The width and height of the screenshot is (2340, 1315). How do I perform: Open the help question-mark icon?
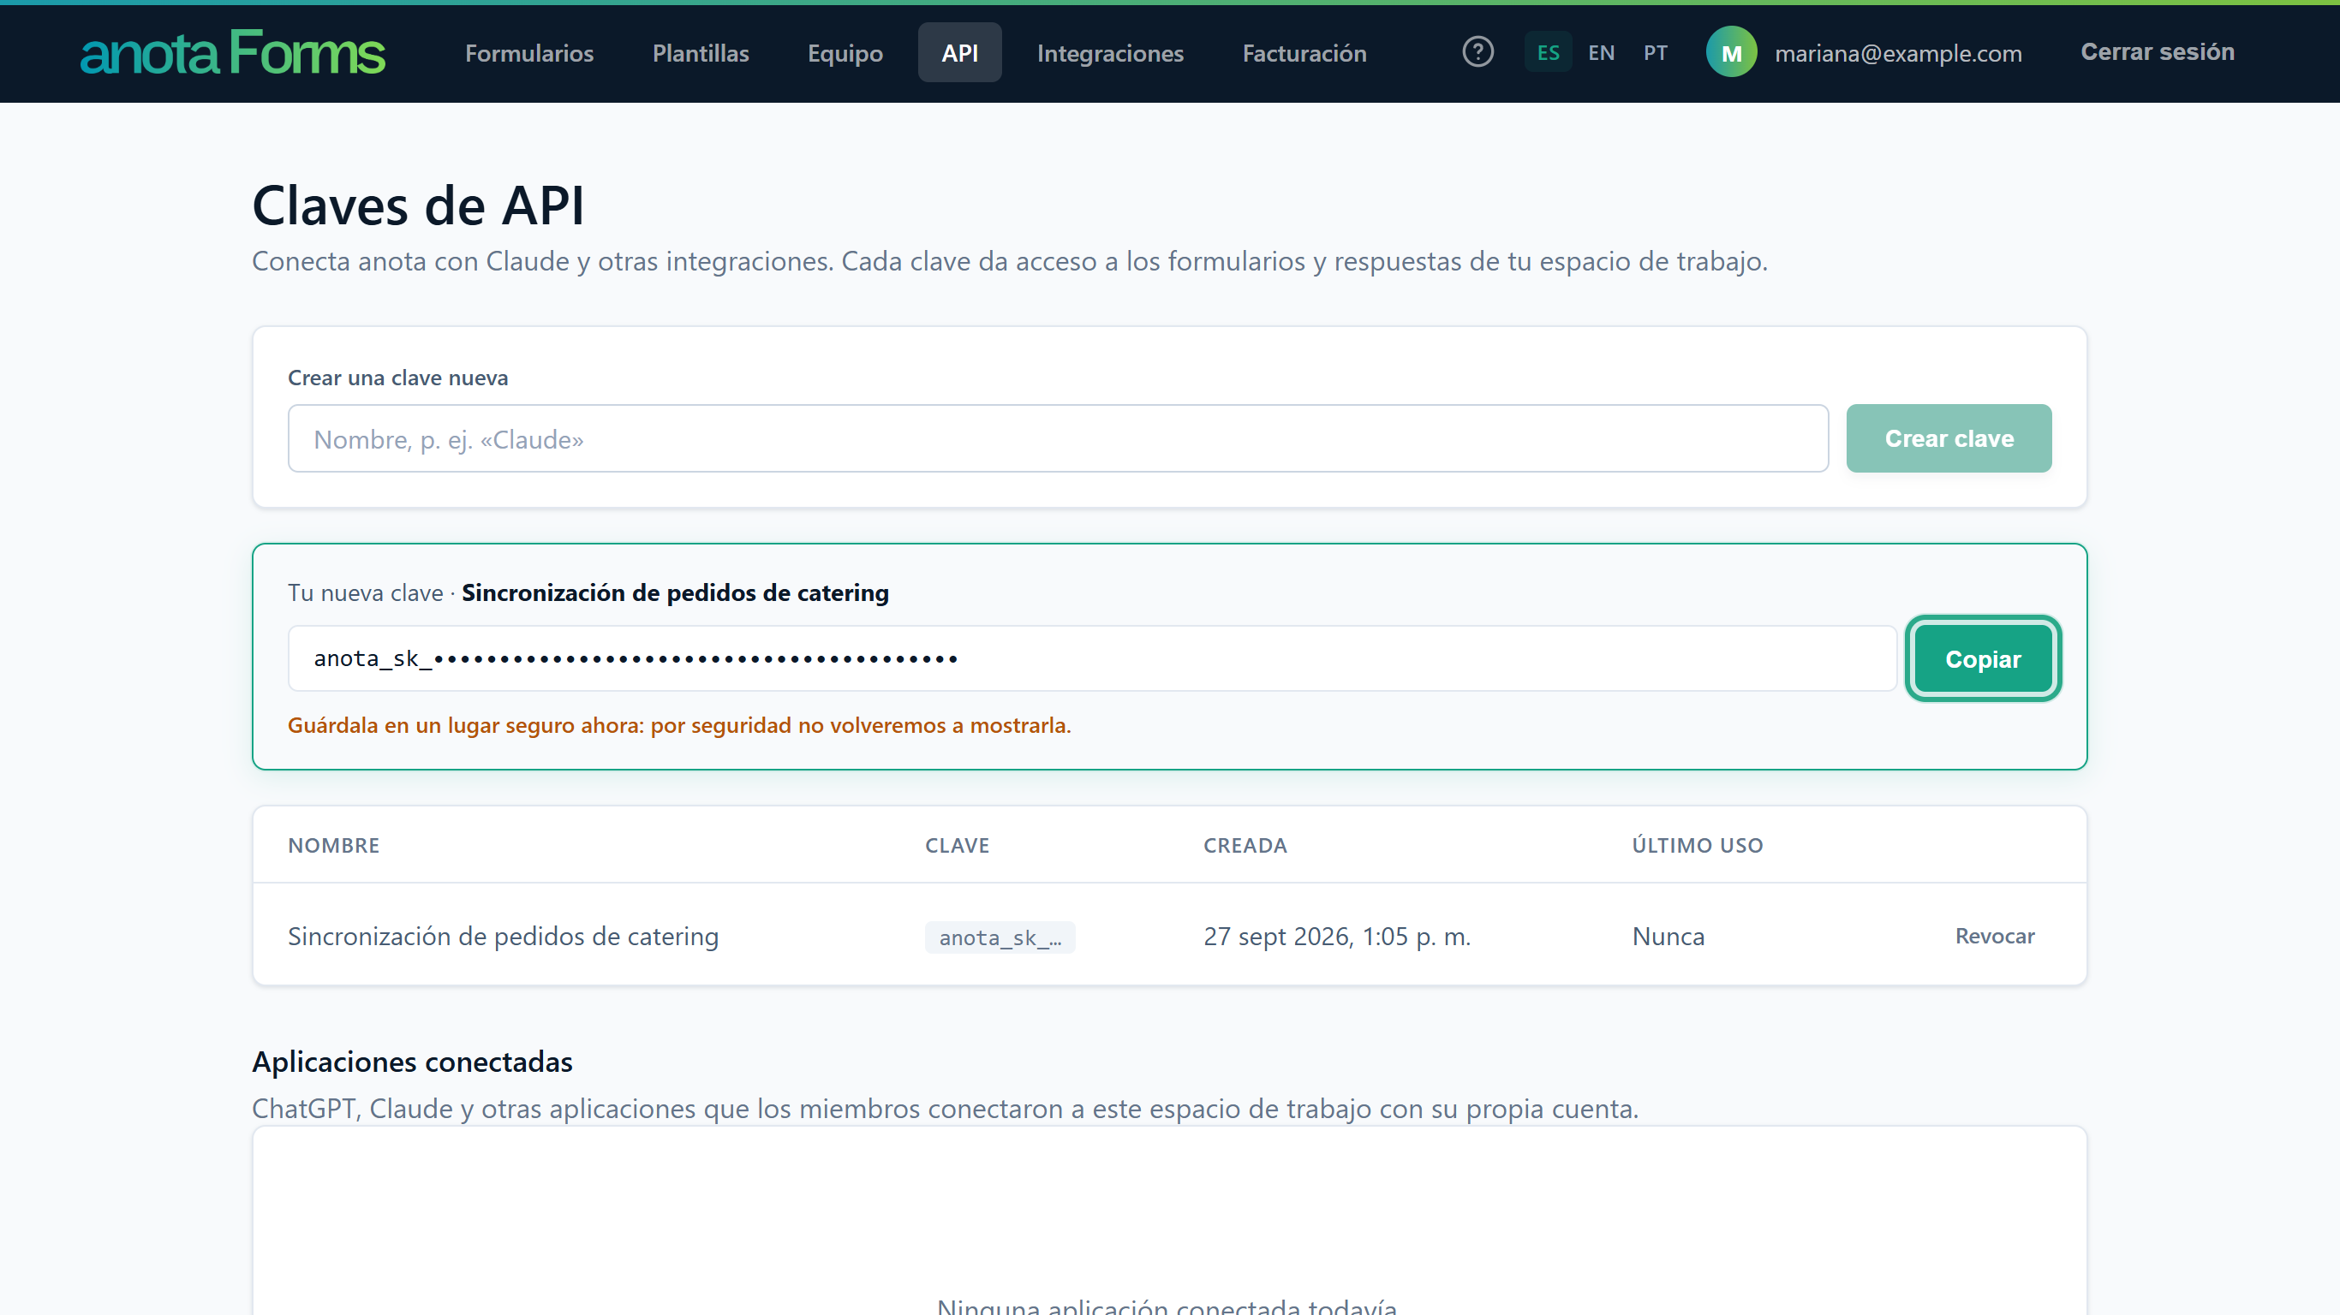click(1478, 51)
